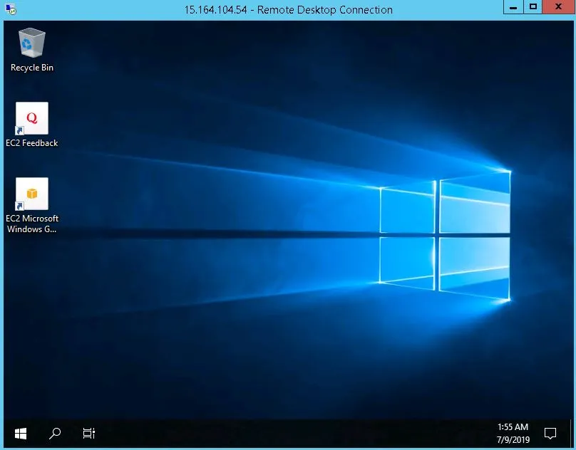Screen dimensions: 576x450
Task: Open the taskbar search magnifier
Action: [x=55, y=434]
